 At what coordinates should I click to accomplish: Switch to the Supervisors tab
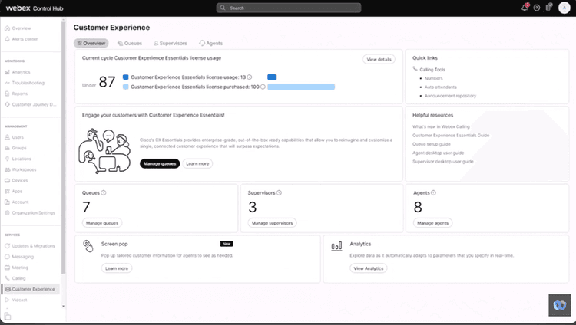point(170,44)
